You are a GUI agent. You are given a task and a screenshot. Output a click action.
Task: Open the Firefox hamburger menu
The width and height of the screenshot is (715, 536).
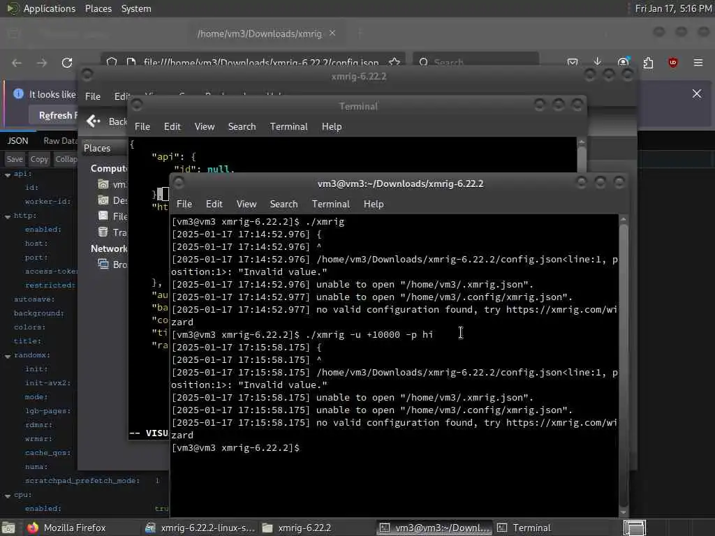pyautogui.click(x=698, y=62)
